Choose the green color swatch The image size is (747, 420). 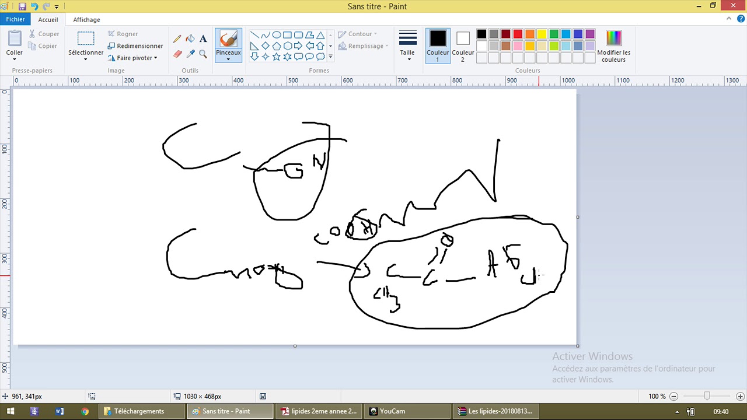[x=554, y=34]
